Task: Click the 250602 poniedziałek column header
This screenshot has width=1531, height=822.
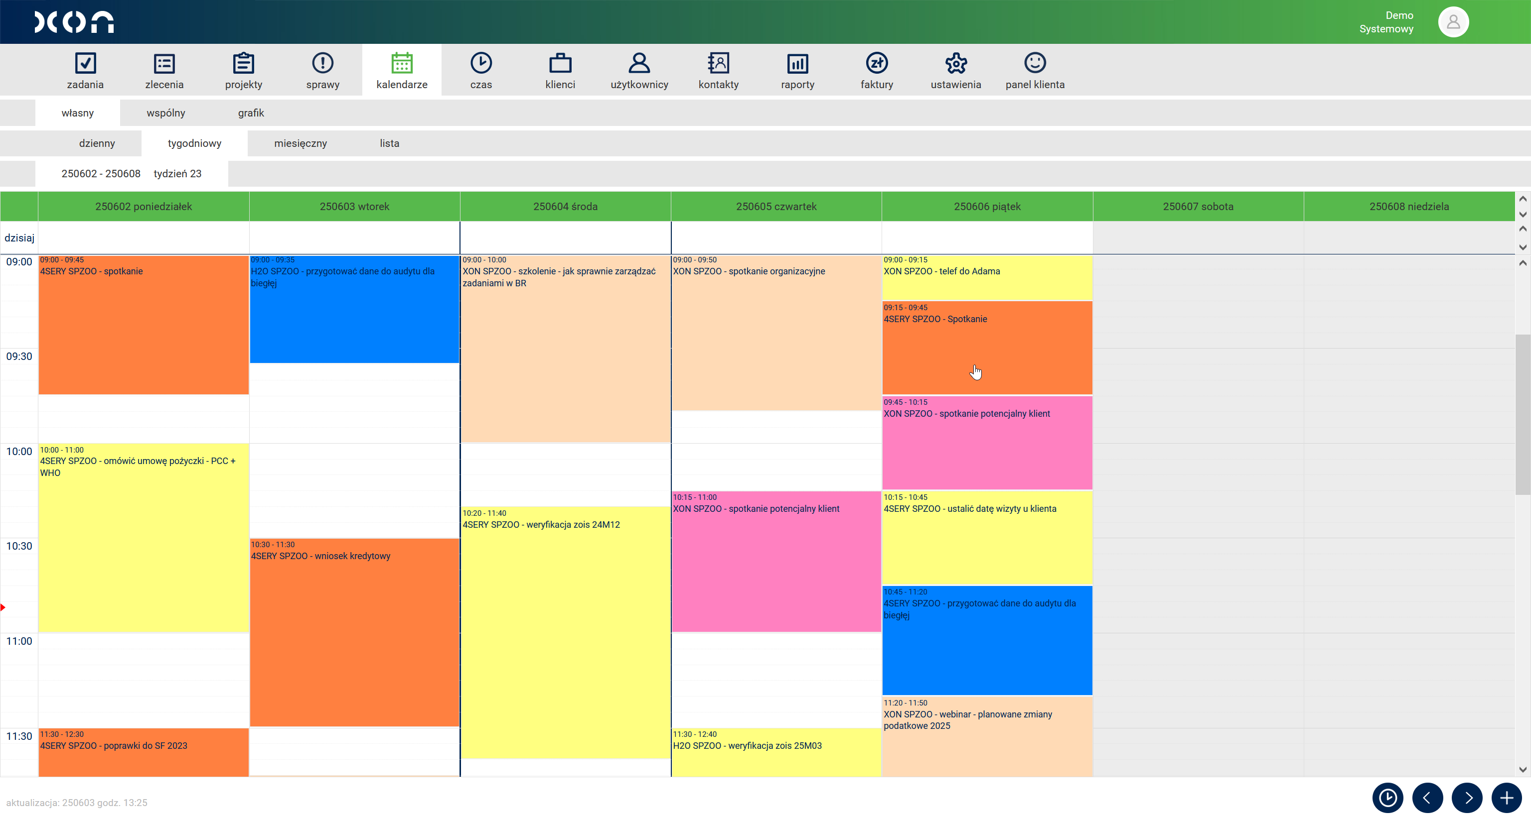Action: coord(143,206)
